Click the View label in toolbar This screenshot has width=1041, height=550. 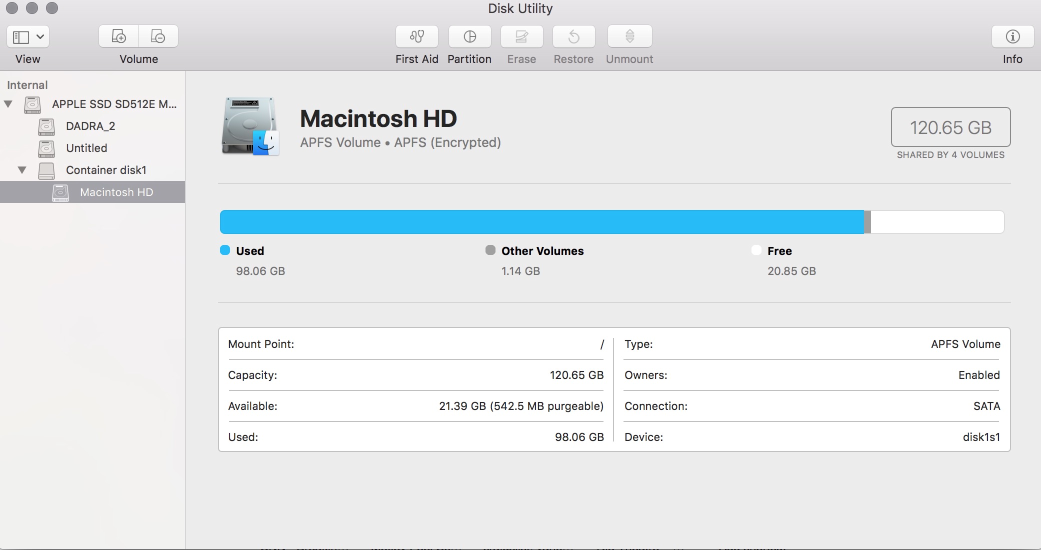[x=28, y=59]
